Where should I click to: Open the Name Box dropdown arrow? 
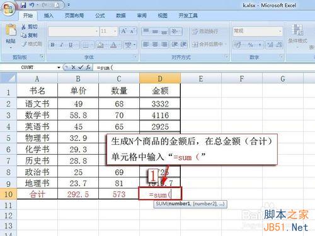tap(59, 67)
